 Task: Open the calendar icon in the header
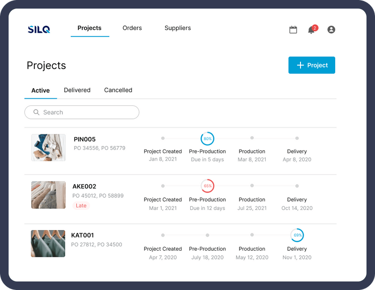(x=293, y=29)
